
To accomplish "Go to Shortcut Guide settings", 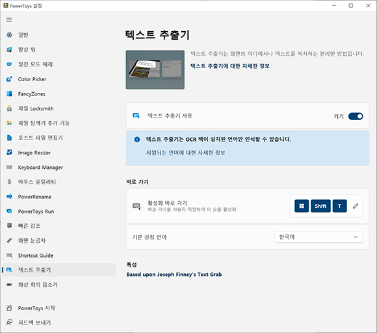I will pyautogui.click(x=59, y=256).
